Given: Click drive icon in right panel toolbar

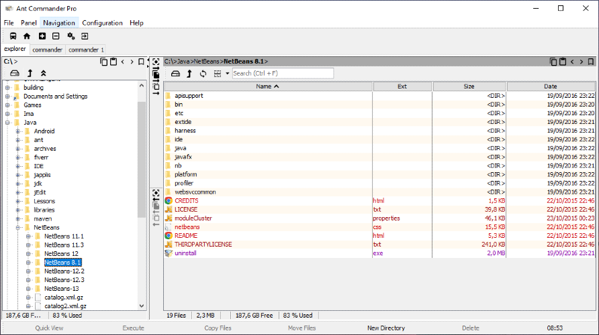Looking at the screenshot, I should coord(175,74).
